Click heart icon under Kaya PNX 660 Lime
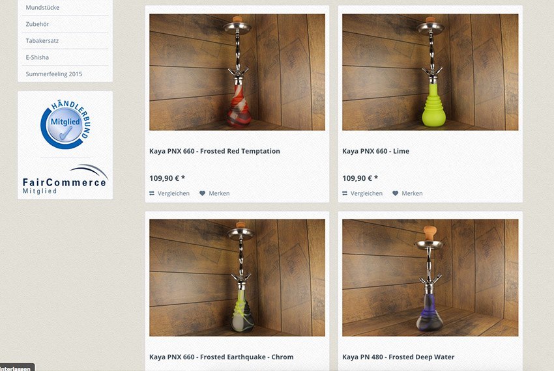 [396, 193]
